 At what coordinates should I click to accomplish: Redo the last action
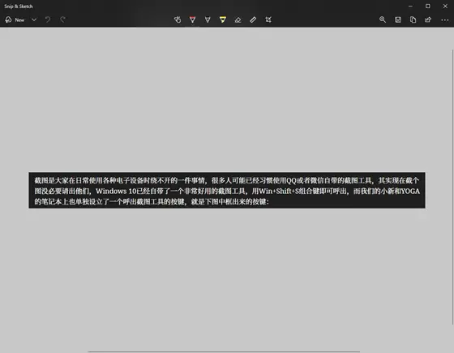pos(63,19)
